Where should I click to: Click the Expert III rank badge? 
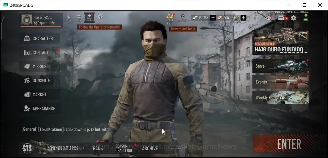pos(44,23)
